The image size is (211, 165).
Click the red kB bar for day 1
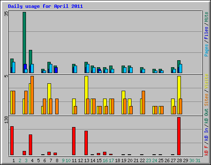(x=12, y=141)
